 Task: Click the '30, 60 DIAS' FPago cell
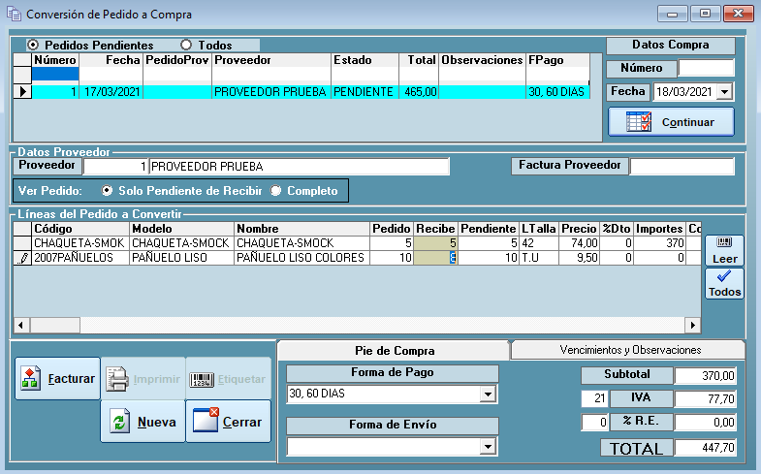click(557, 92)
